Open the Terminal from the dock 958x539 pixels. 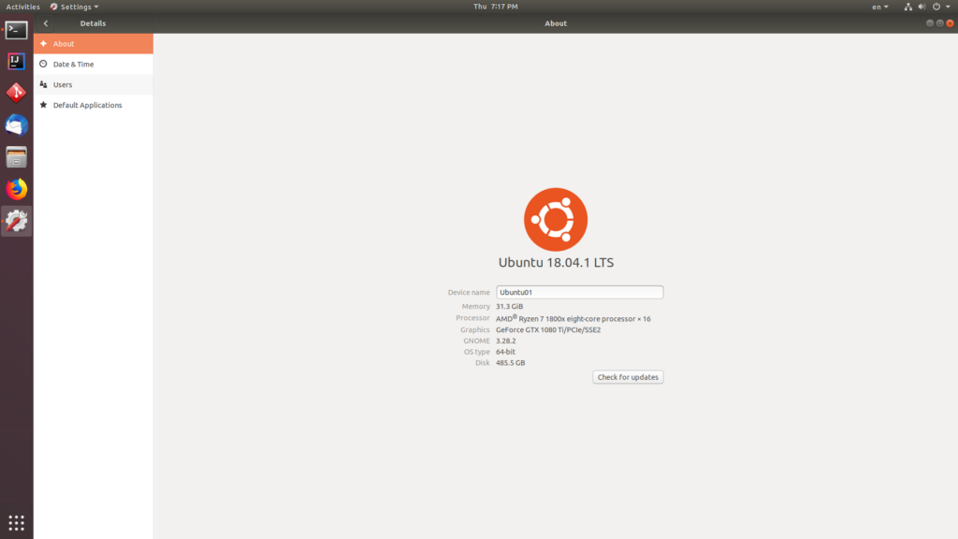tap(16, 30)
